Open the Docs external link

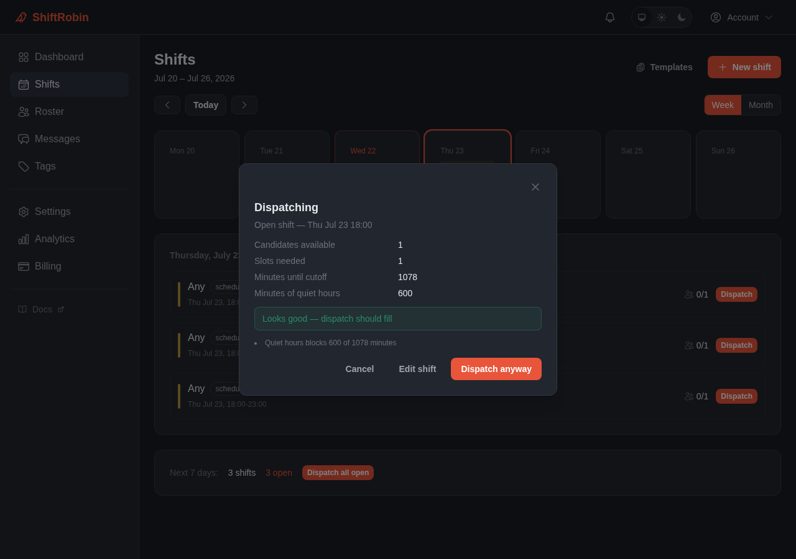[41, 309]
